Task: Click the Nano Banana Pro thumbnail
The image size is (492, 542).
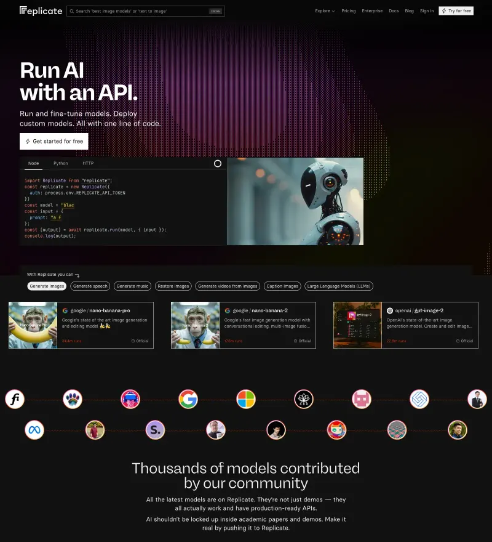Action: pos(33,325)
